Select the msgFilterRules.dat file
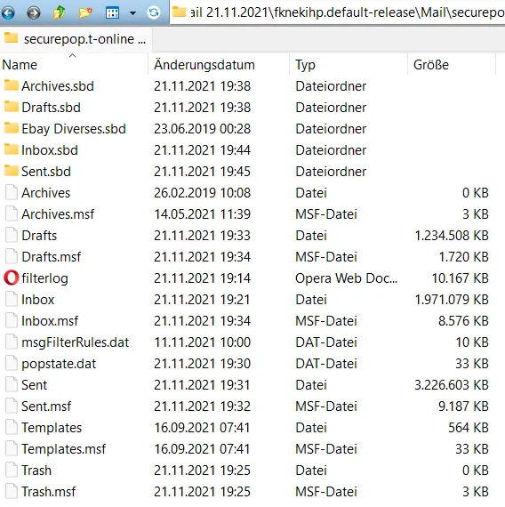This screenshot has width=505, height=507. pos(75,342)
